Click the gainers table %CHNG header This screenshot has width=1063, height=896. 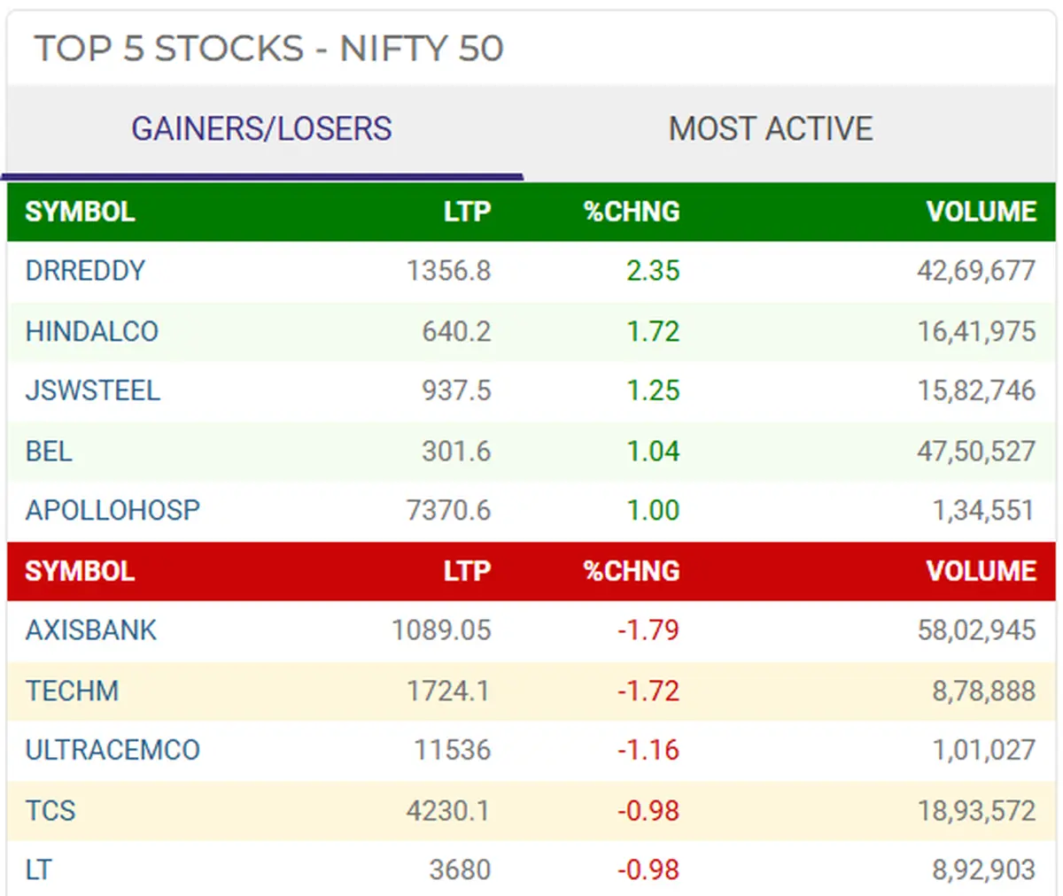[632, 212]
